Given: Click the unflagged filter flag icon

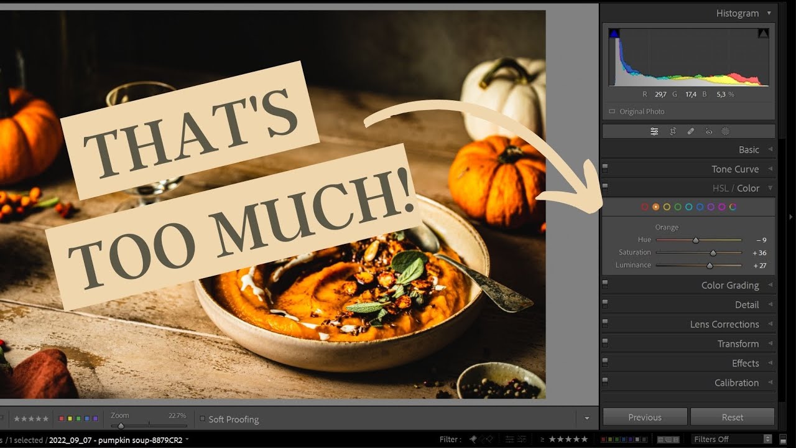Looking at the screenshot, I should 481,439.
